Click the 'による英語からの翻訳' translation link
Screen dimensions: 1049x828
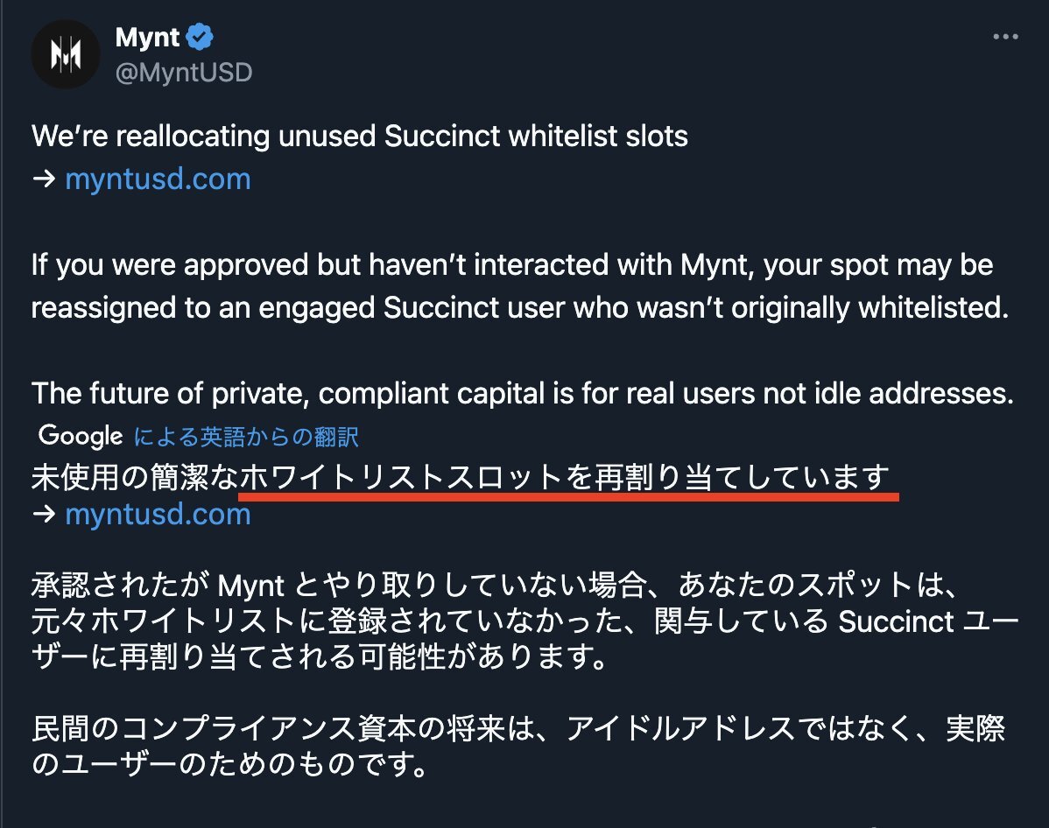pos(246,437)
